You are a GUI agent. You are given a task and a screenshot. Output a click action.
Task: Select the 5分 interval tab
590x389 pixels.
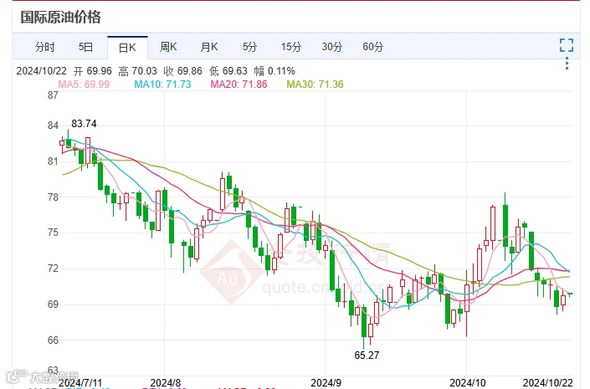(x=250, y=47)
